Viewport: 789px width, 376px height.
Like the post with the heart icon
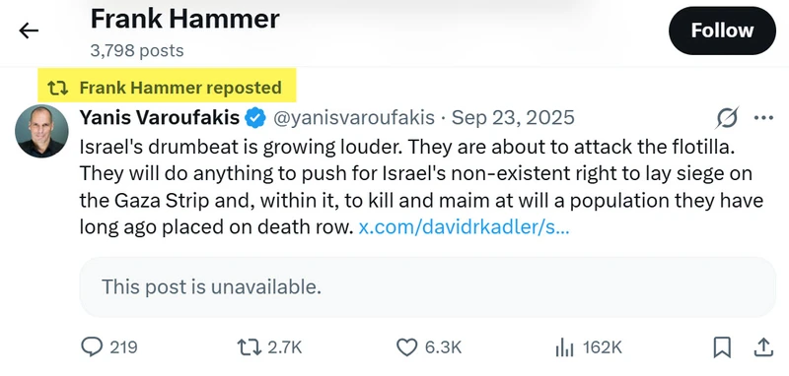[407, 346]
